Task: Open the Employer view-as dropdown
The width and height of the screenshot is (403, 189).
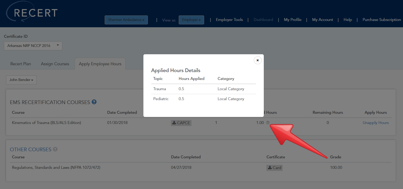Action: pos(191,20)
